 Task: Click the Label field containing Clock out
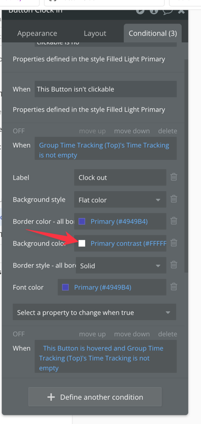pos(120,177)
